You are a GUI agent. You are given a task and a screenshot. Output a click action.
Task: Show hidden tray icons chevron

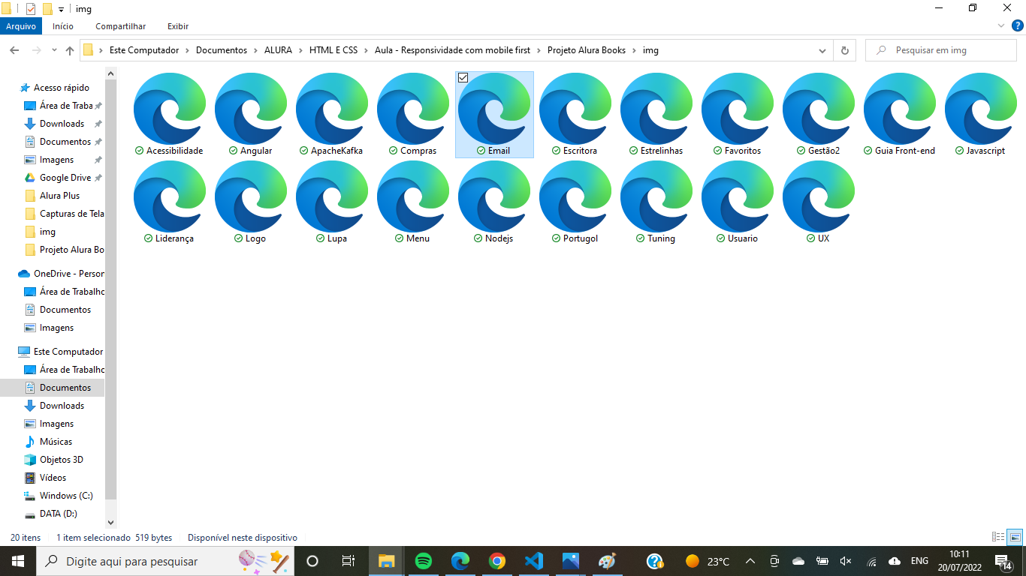pos(750,561)
